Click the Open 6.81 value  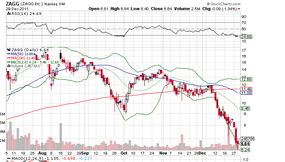point(99,9)
